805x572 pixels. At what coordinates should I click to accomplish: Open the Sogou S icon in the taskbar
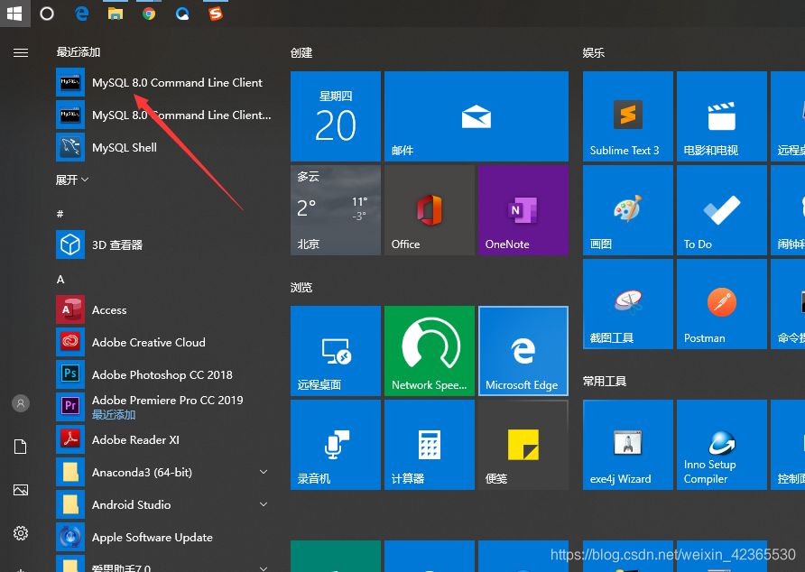click(x=216, y=14)
